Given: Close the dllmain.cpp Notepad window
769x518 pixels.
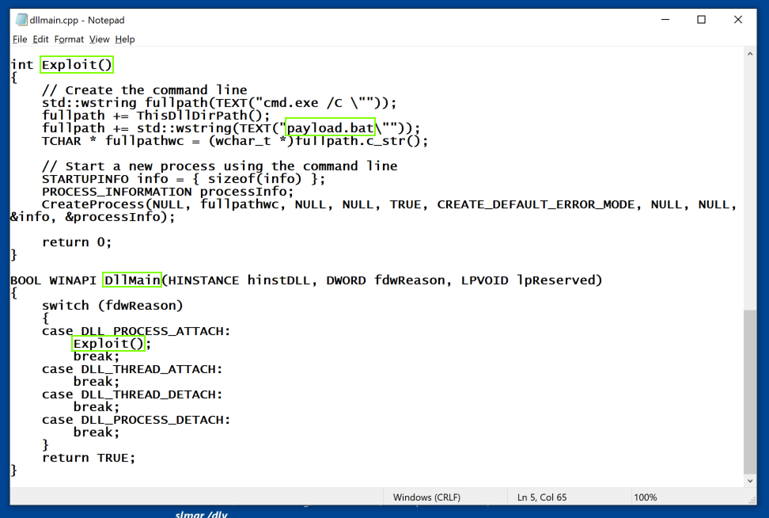Looking at the screenshot, I should click(x=737, y=20).
